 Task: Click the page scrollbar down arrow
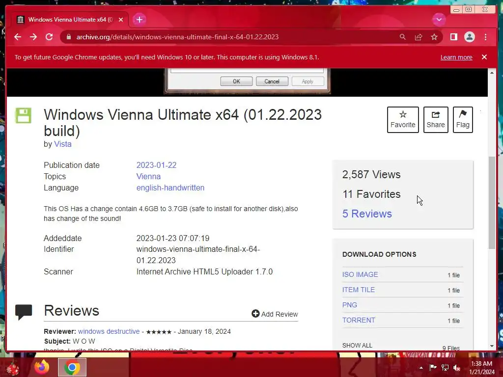(492, 346)
